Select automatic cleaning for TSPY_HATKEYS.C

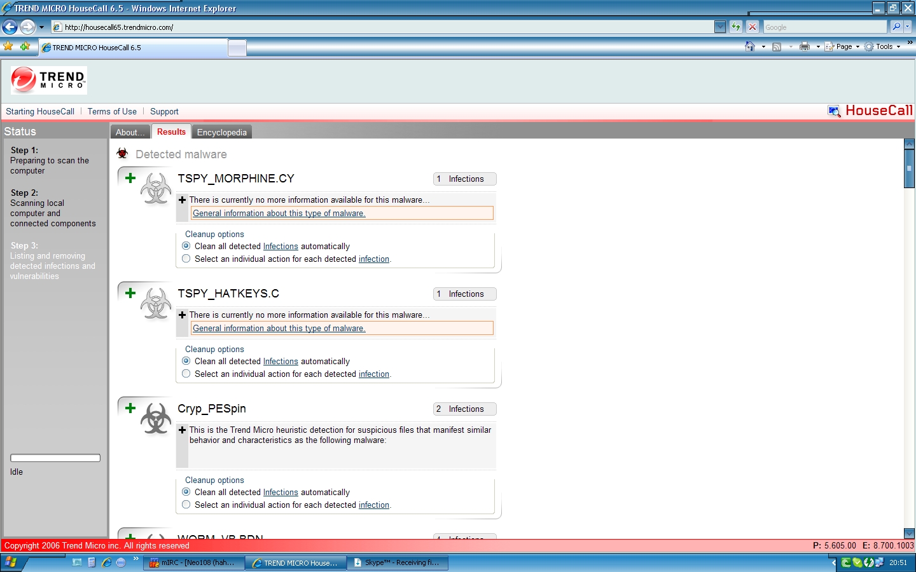[x=186, y=361]
